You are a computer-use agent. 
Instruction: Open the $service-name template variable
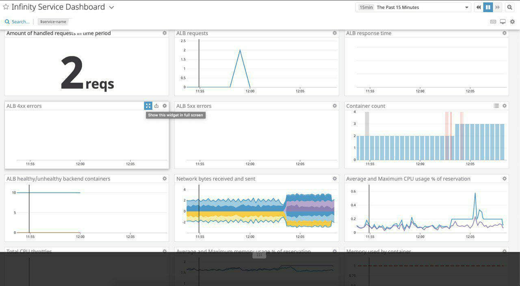pyautogui.click(x=53, y=22)
